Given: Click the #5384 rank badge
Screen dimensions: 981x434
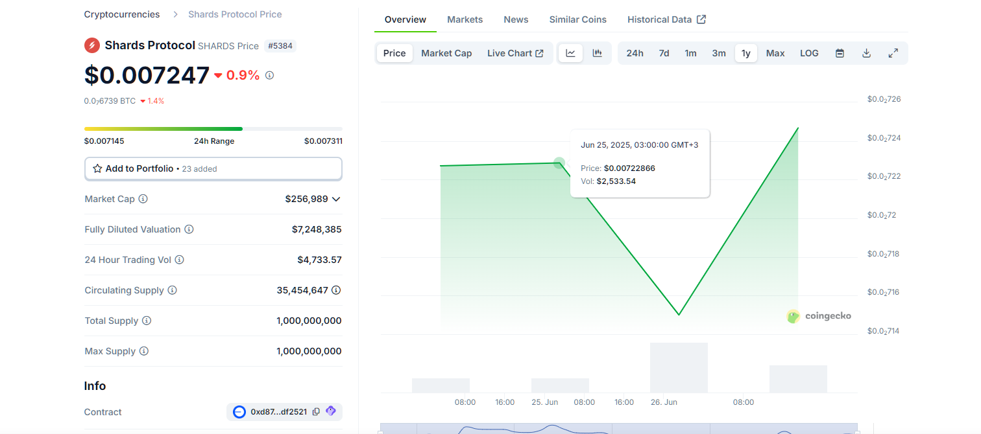Looking at the screenshot, I should (280, 46).
